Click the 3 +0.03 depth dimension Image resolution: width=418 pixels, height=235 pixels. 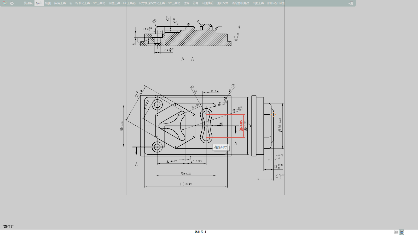279,157
